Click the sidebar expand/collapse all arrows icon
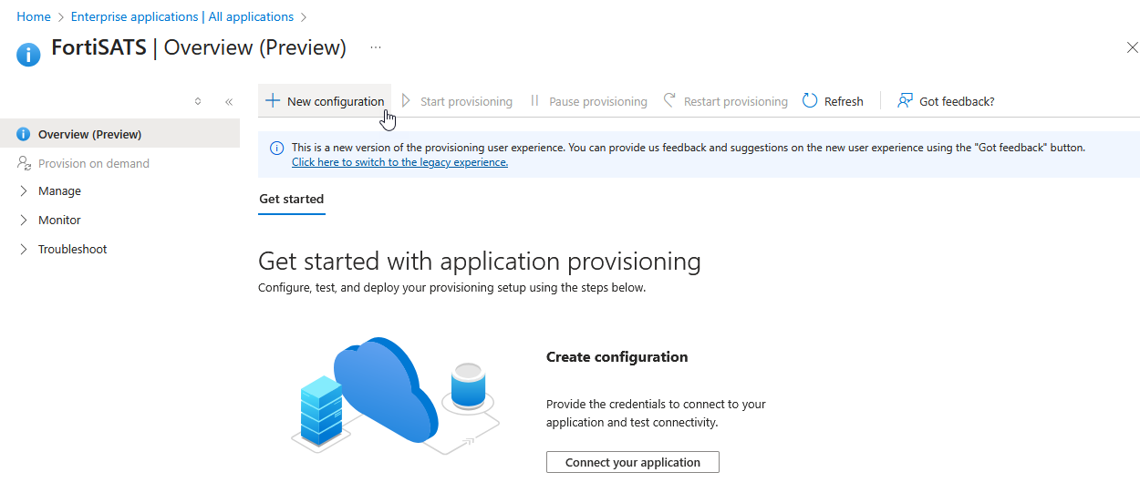Viewport: 1140px width, 493px height. pos(198,102)
